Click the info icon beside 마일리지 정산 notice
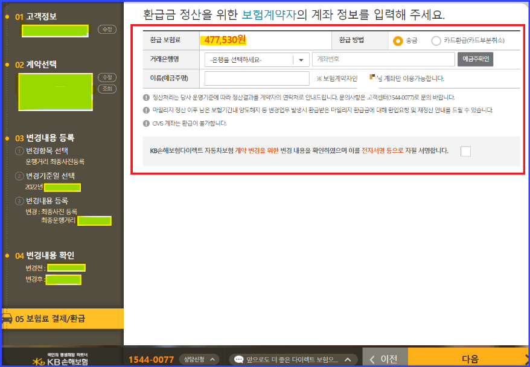The image size is (530, 367). (x=146, y=110)
